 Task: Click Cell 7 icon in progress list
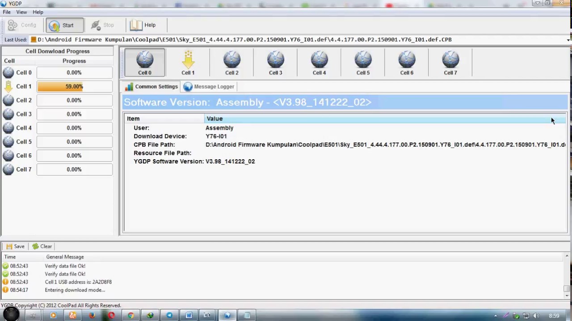8,169
